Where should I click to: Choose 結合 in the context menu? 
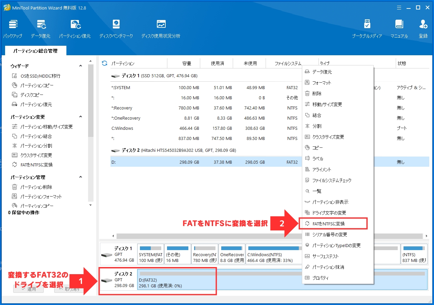pos(338,115)
